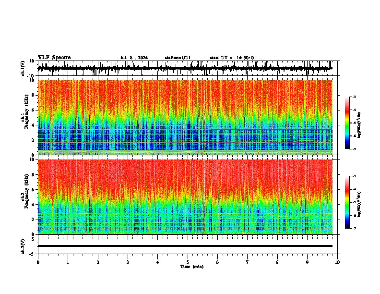Click time axis tick label "10"
380x294 pixels.
[337, 262]
